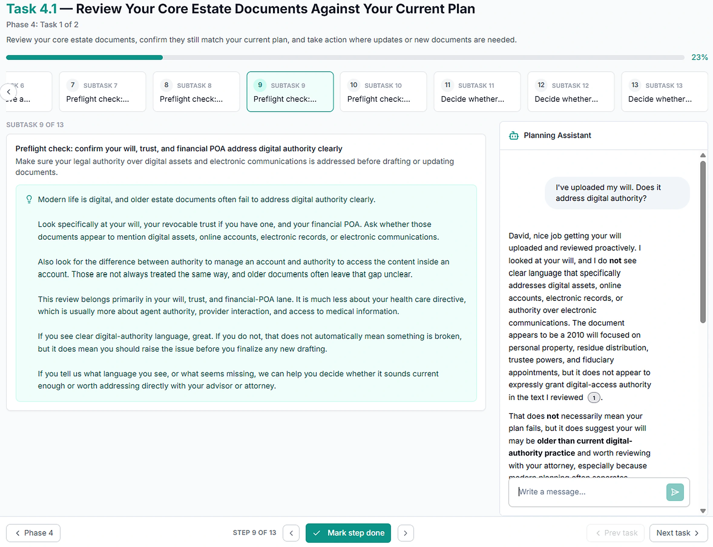
Task: Click the lightbulb tip icon
Action: coord(29,199)
